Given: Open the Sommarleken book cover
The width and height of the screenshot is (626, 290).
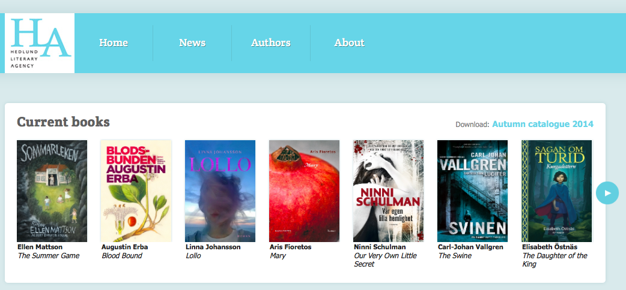Looking at the screenshot, I should coord(52,191).
